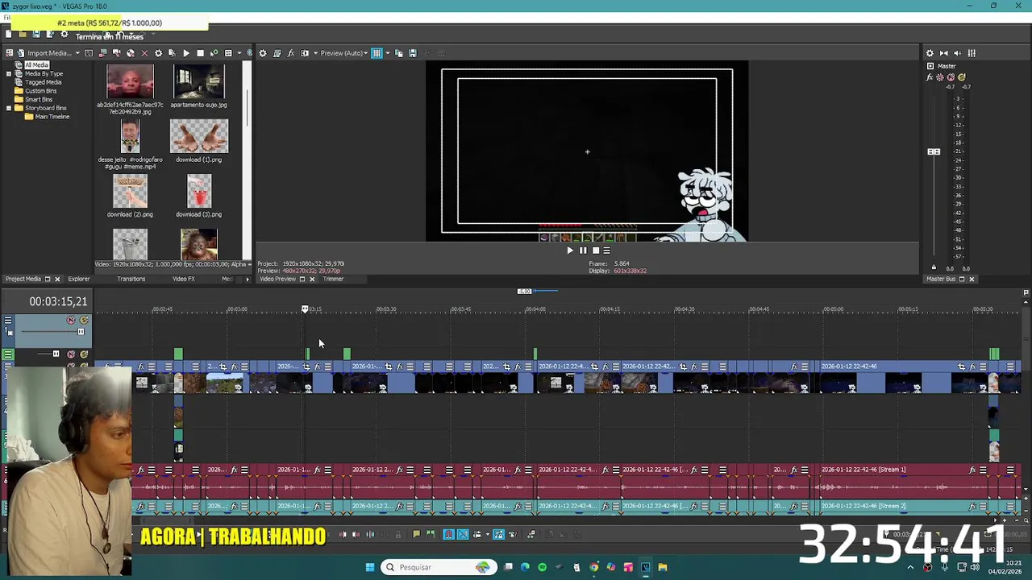
Task: Remove selected media with the X icon
Action: tap(144, 53)
